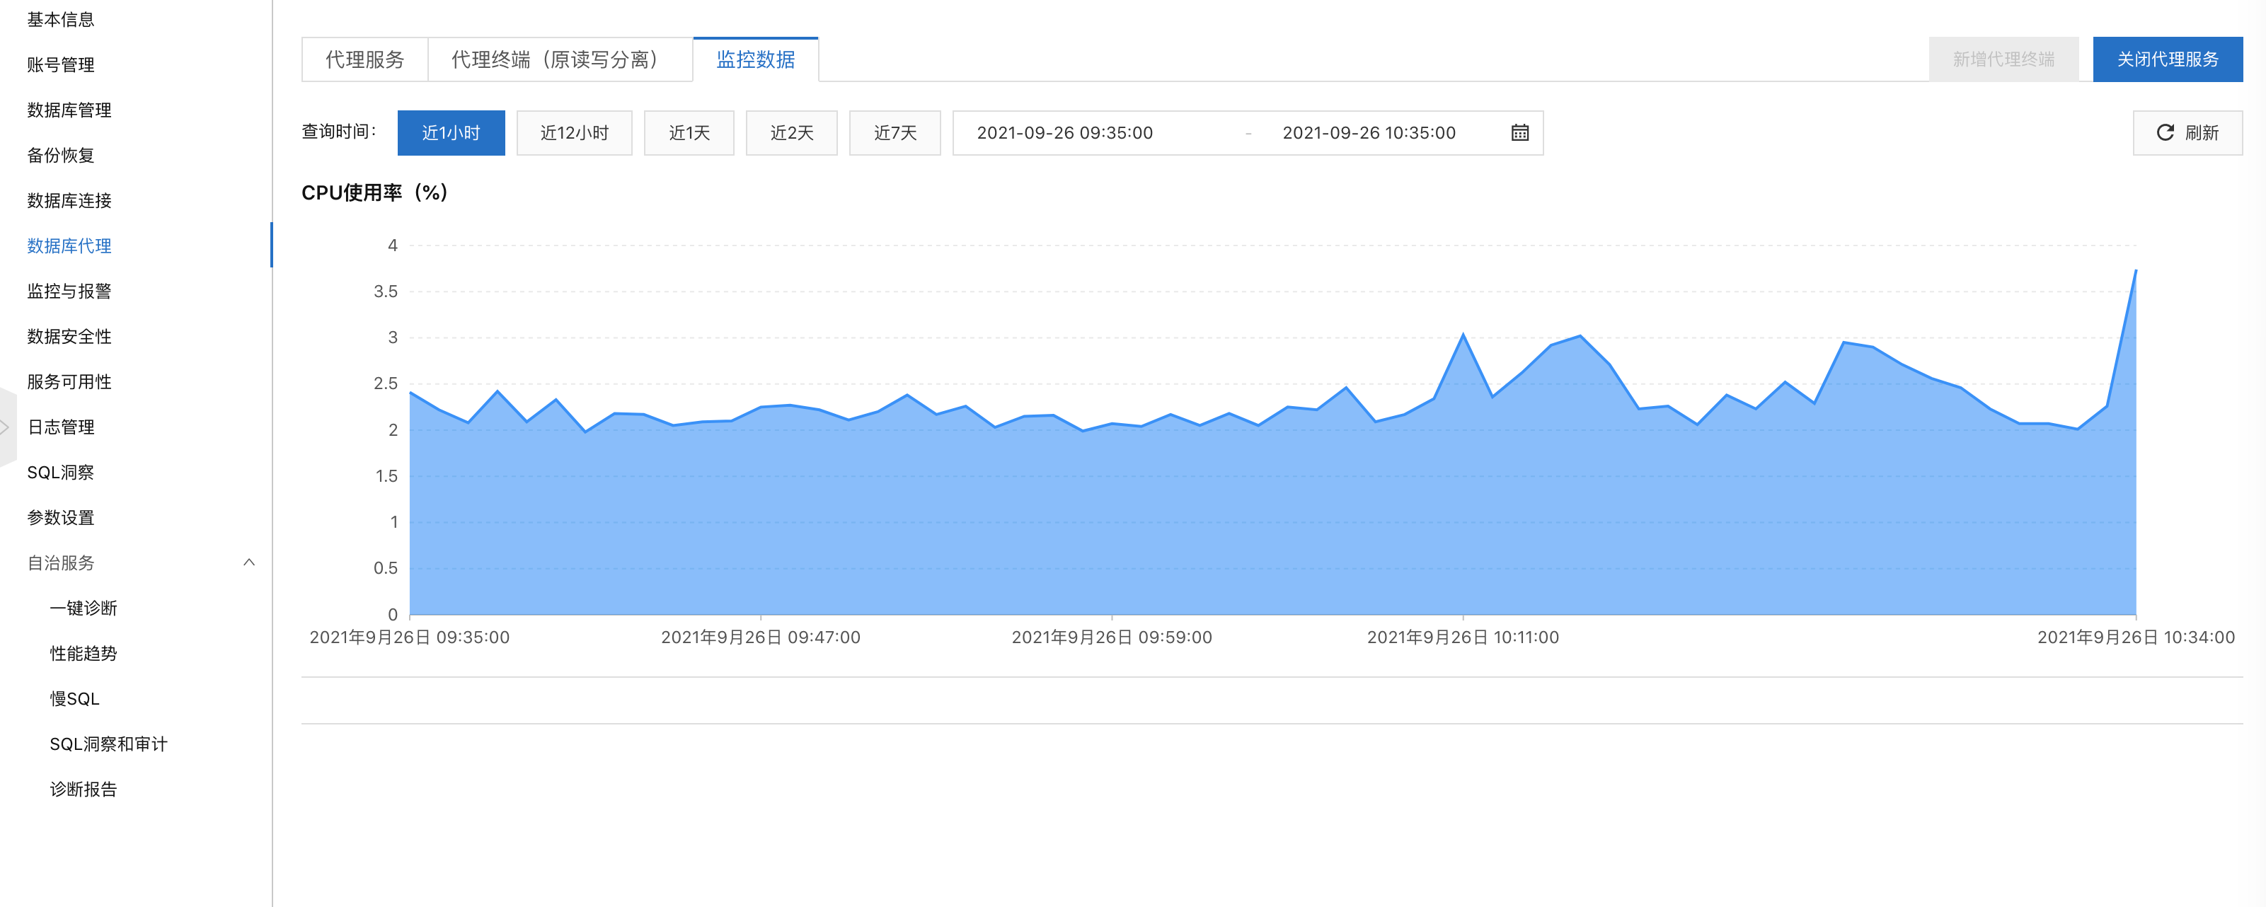Open 慢SQL under 自治服务
This screenshot has width=2266, height=907.
[x=75, y=700]
